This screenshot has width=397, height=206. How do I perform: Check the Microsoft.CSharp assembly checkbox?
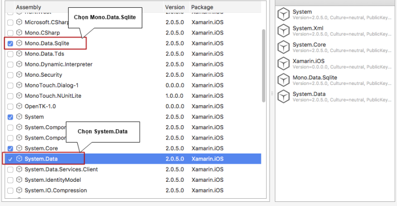click(10, 23)
